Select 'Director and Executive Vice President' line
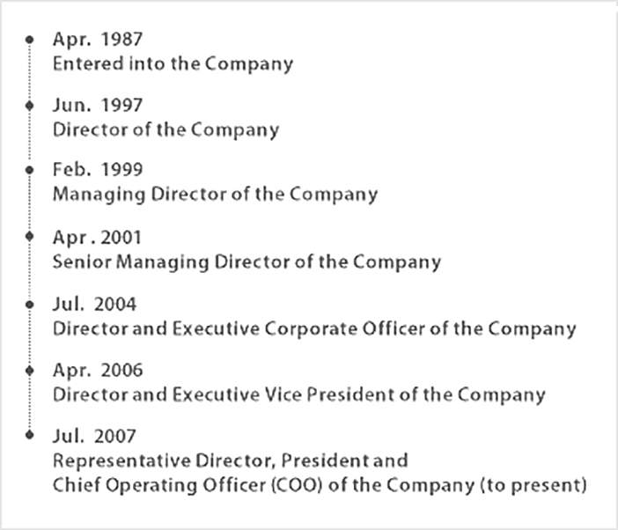Screen dimensions: 618x530 coord(299,394)
